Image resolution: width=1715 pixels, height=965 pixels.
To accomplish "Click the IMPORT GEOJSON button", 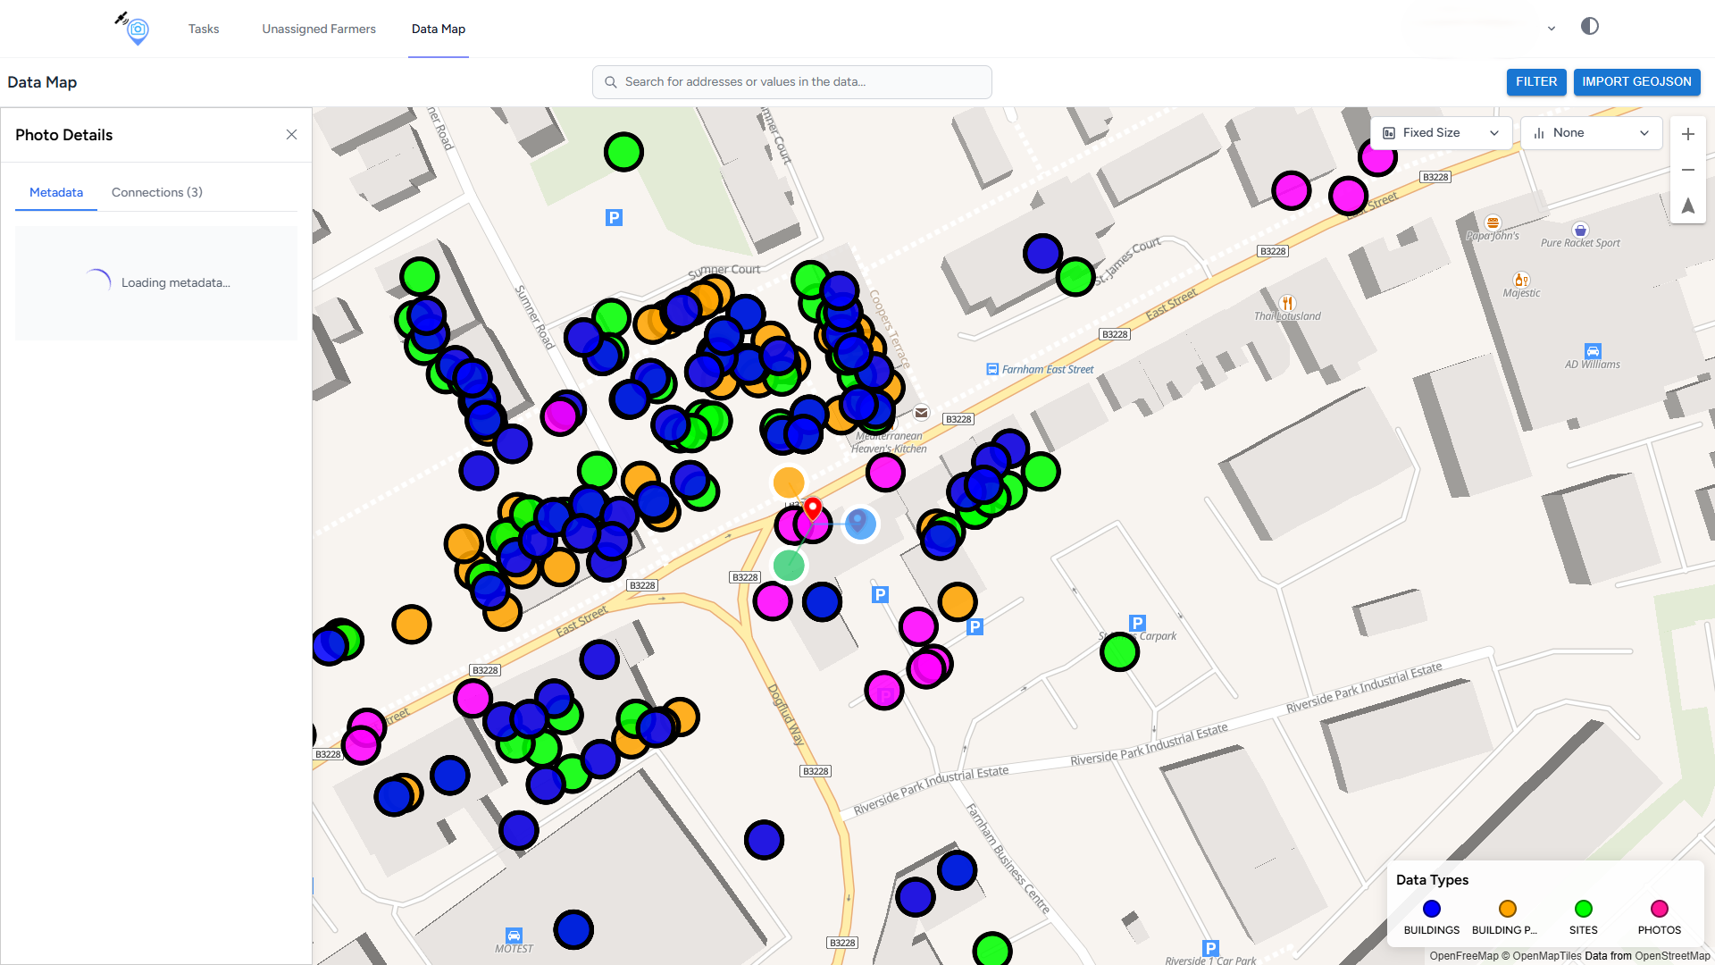I will coord(1636,81).
